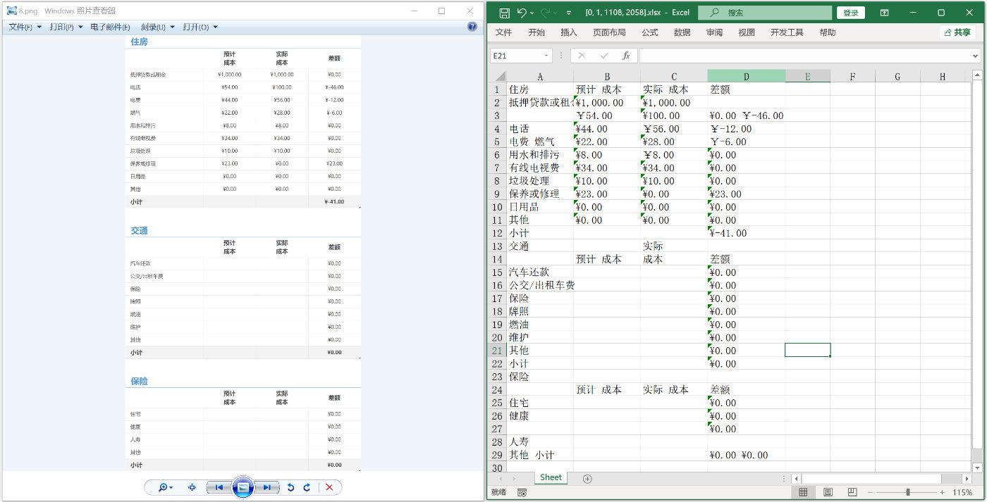
Task: Open the ribbon display options icon
Action: pos(884,13)
